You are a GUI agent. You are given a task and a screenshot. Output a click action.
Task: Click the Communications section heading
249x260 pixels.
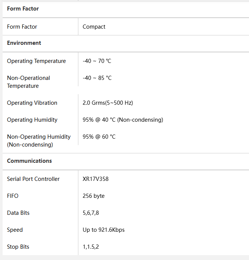pyautogui.click(x=29, y=161)
